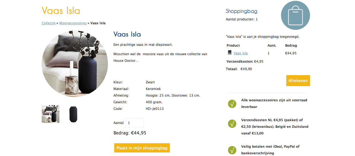Go to Woonaccessoires breadcrumb link
This screenshot has height=156, width=355.
(x=73, y=23)
